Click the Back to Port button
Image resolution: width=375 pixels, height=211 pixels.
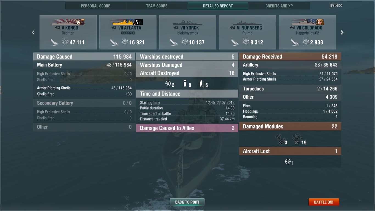[x=187, y=202]
